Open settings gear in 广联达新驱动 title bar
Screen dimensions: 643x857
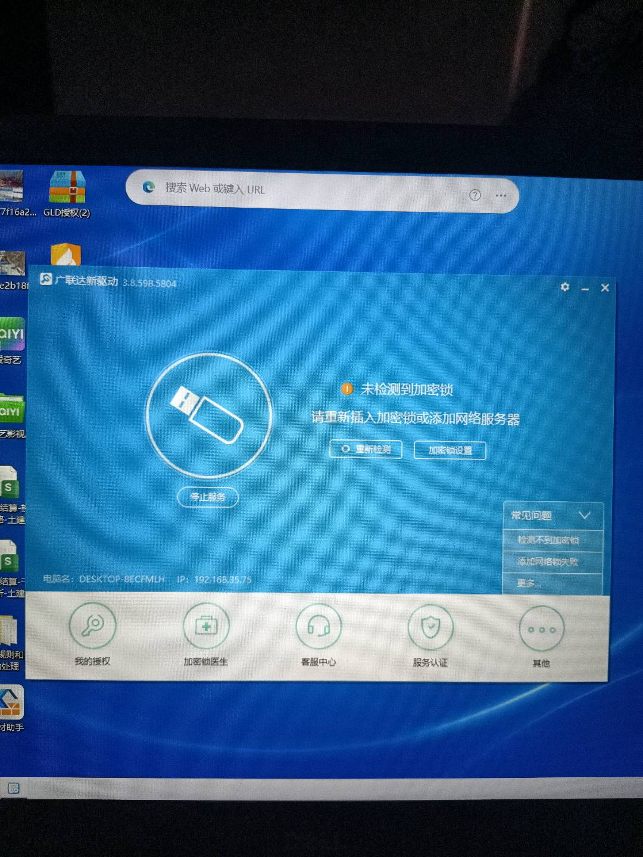pyautogui.click(x=565, y=287)
